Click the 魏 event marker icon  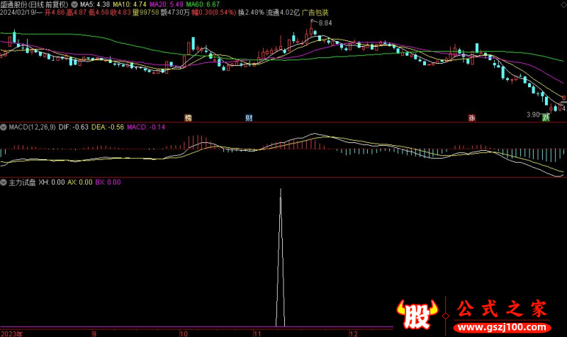click(x=188, y=117)
